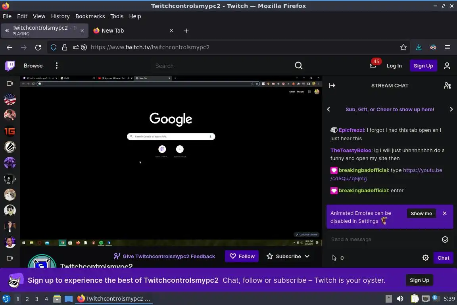The height and width of the screenshot is (305, 457).
Task: Dismiss the Animated Emotes notice
Action: click(x=444, y=213)
